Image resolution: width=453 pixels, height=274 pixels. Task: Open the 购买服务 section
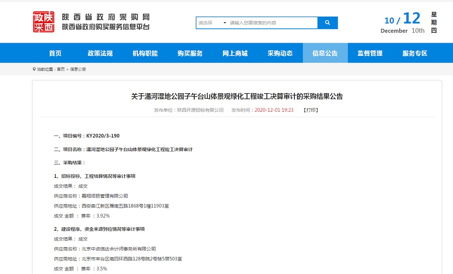(190, 53)
